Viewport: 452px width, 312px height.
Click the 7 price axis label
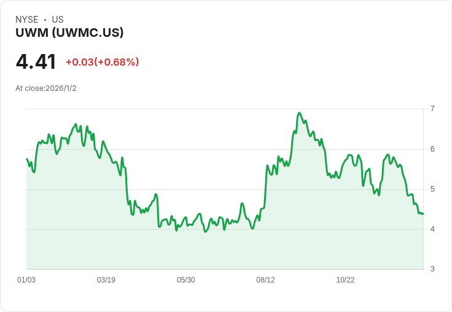pyautogui.click(x=432, y=109)
